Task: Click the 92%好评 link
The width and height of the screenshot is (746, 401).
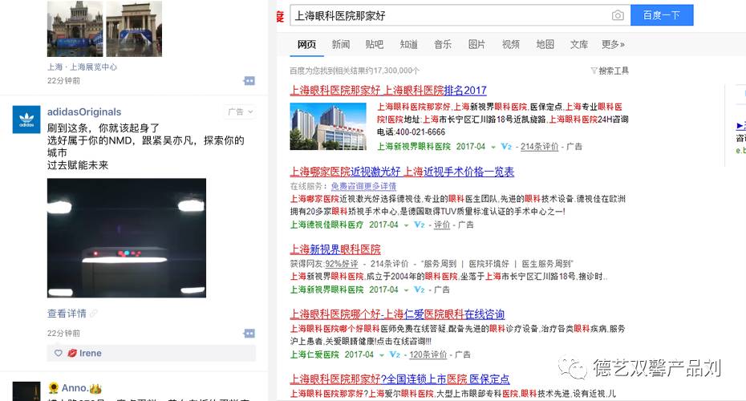Action: click(342, 264)
